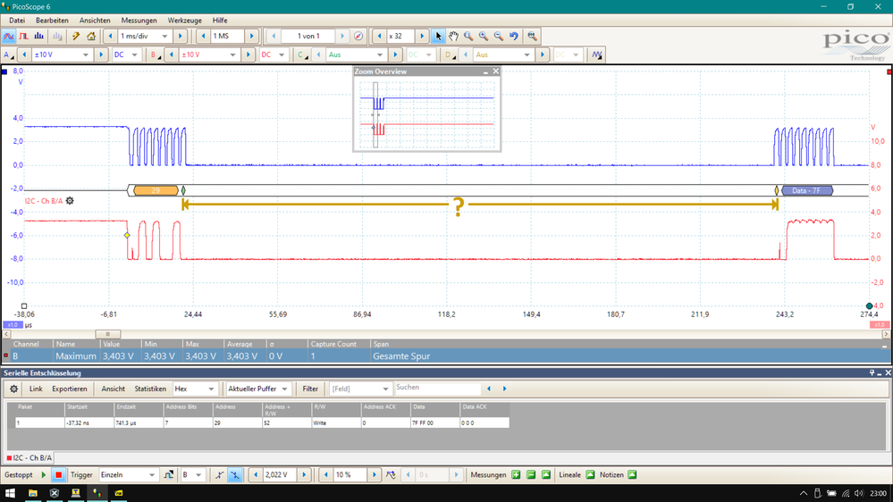The image size is (893, 502).
Task: Select falling edge trigger icon
Action: click(234, 474)
